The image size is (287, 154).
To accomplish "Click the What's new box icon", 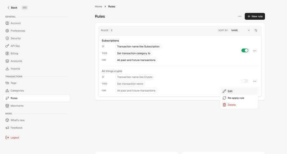I will point(7,120).
